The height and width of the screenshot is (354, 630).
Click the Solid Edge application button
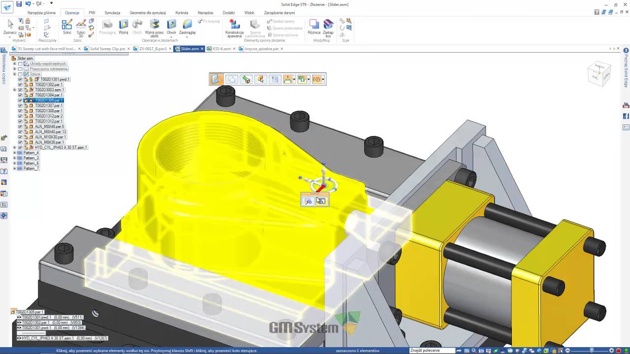(x=7, y=7)
